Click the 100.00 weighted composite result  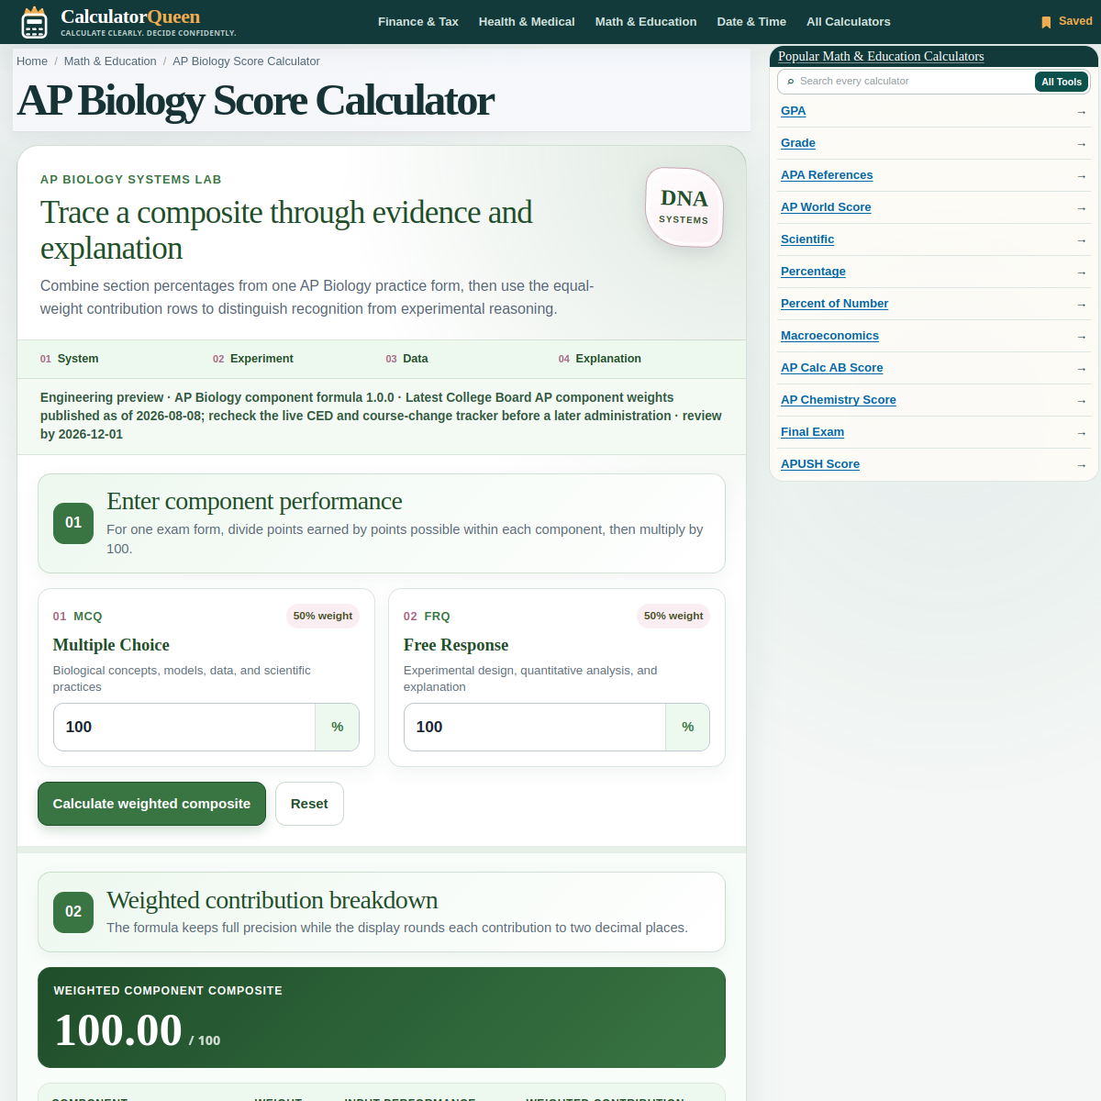click(118, 1030)
